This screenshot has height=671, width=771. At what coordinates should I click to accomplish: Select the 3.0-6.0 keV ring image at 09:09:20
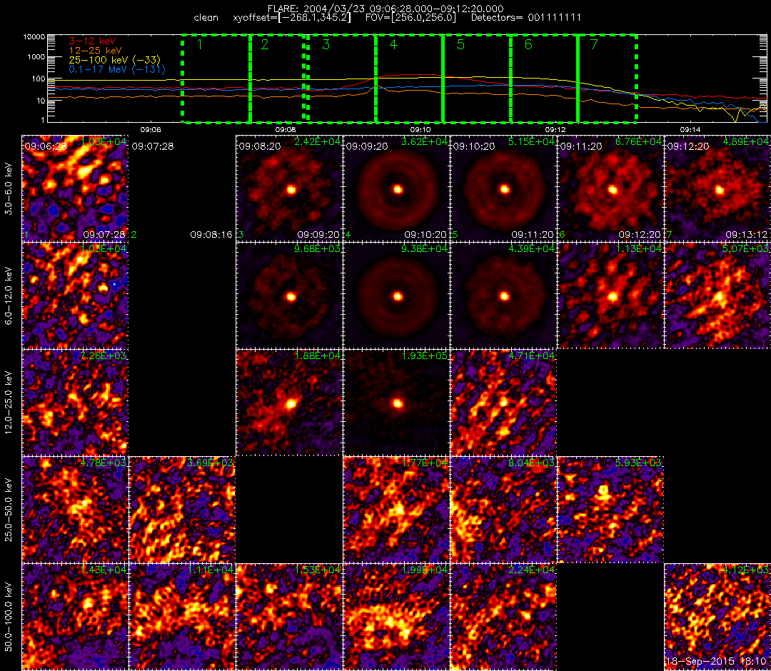396,188
